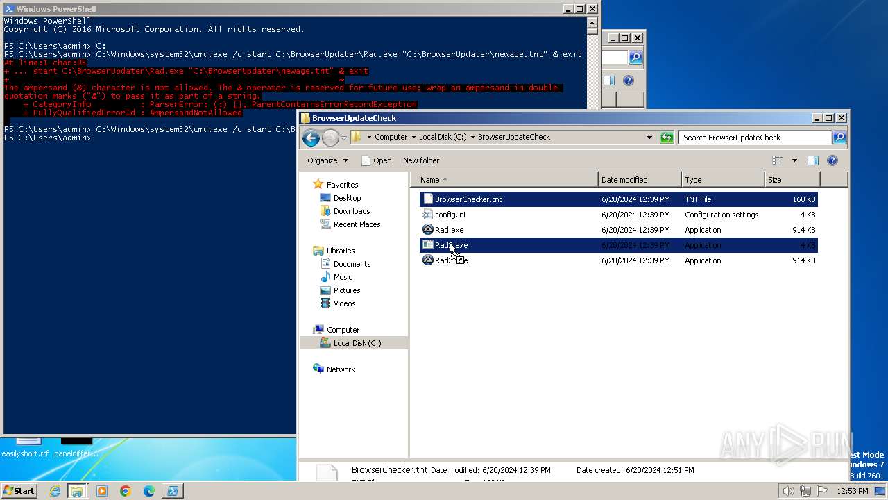Click the Windows Start button
Image resolution: width=888 pixels, height=500 pixels.
(x=19, y=490)
